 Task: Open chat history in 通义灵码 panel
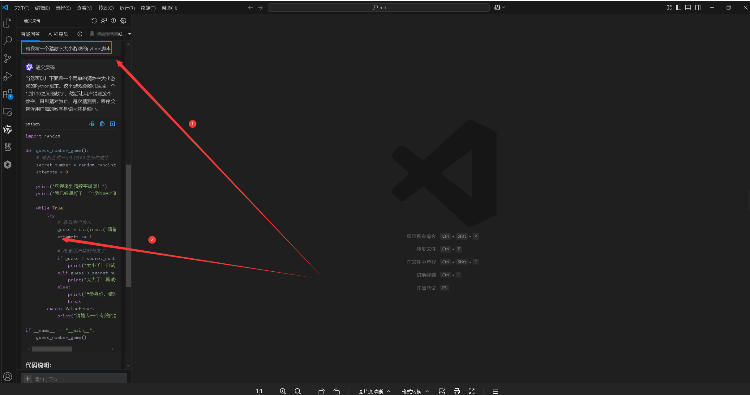point(94,21)
